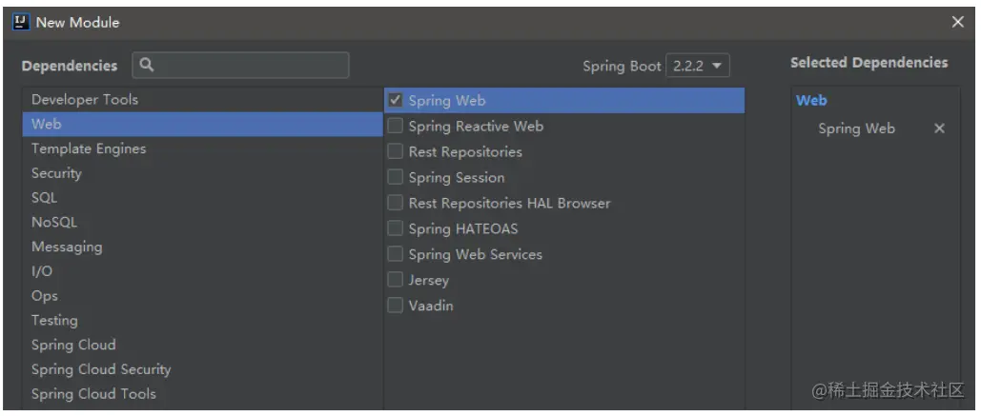981x416 pixels.
Task: Choose the NoSQL category
Action: click(203, 222)
